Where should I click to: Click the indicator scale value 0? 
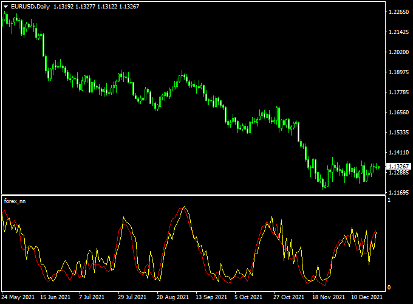[389, 288]
